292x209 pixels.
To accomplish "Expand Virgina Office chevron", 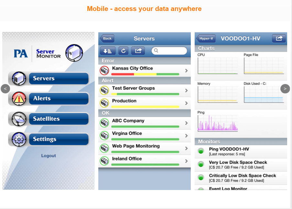I will click(x=186, y=136).
